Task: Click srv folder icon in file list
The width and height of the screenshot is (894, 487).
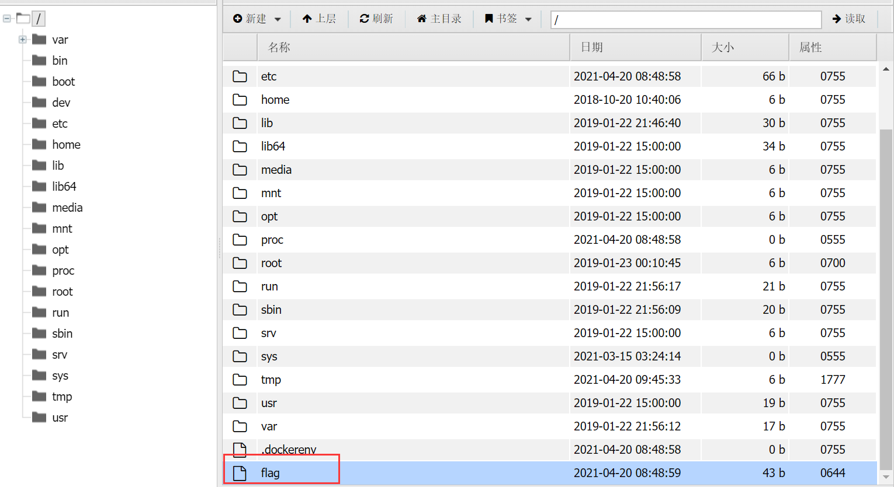Action: pos(240,333)
